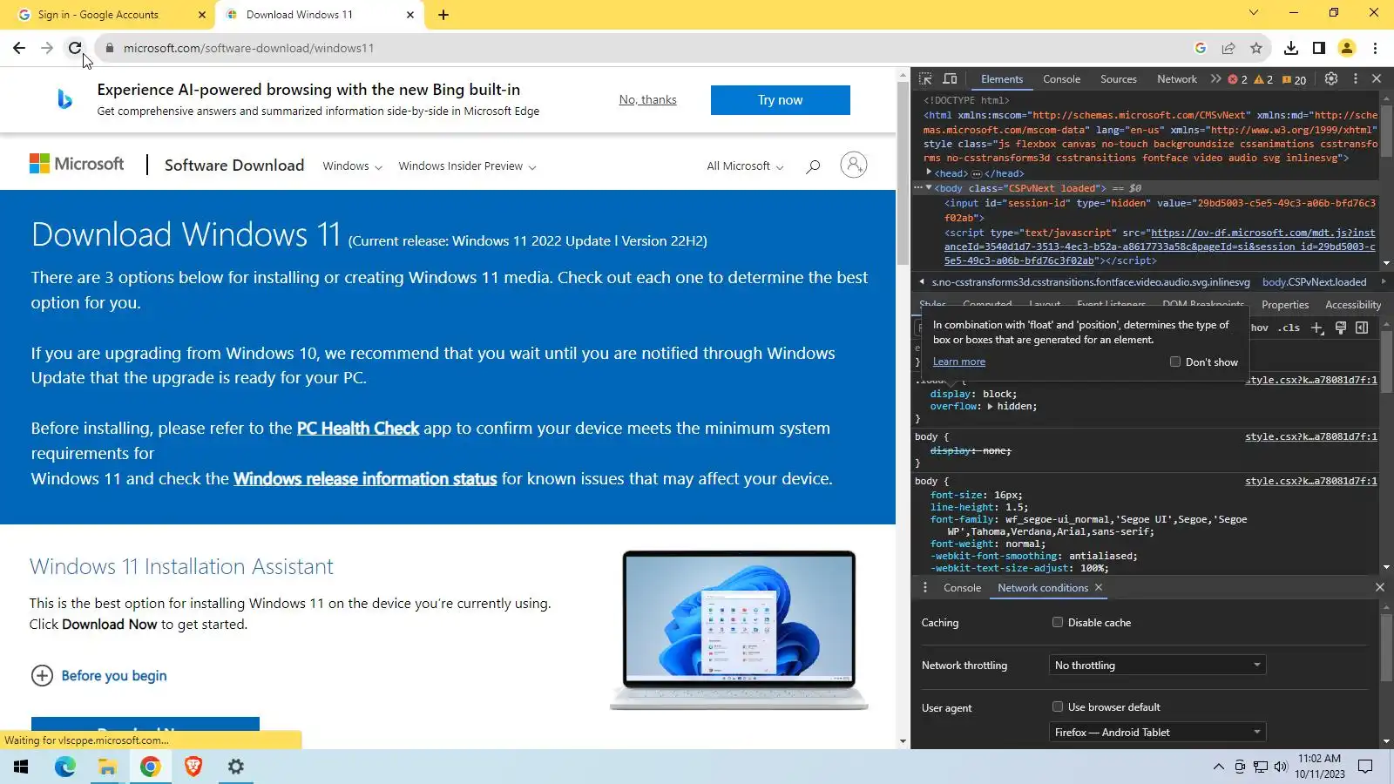Click the search magnifier on Microsoft page
The width and height of the screenshot is (1394, 784).
point(813,166)
